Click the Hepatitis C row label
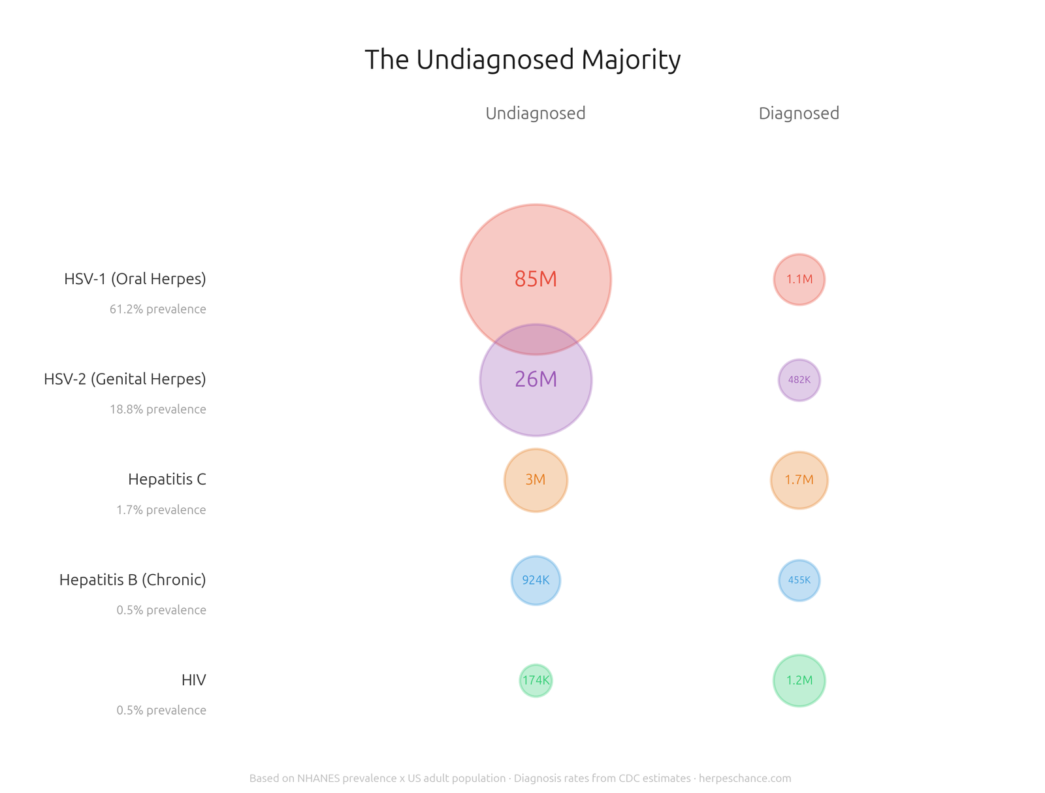 point(167,479)
